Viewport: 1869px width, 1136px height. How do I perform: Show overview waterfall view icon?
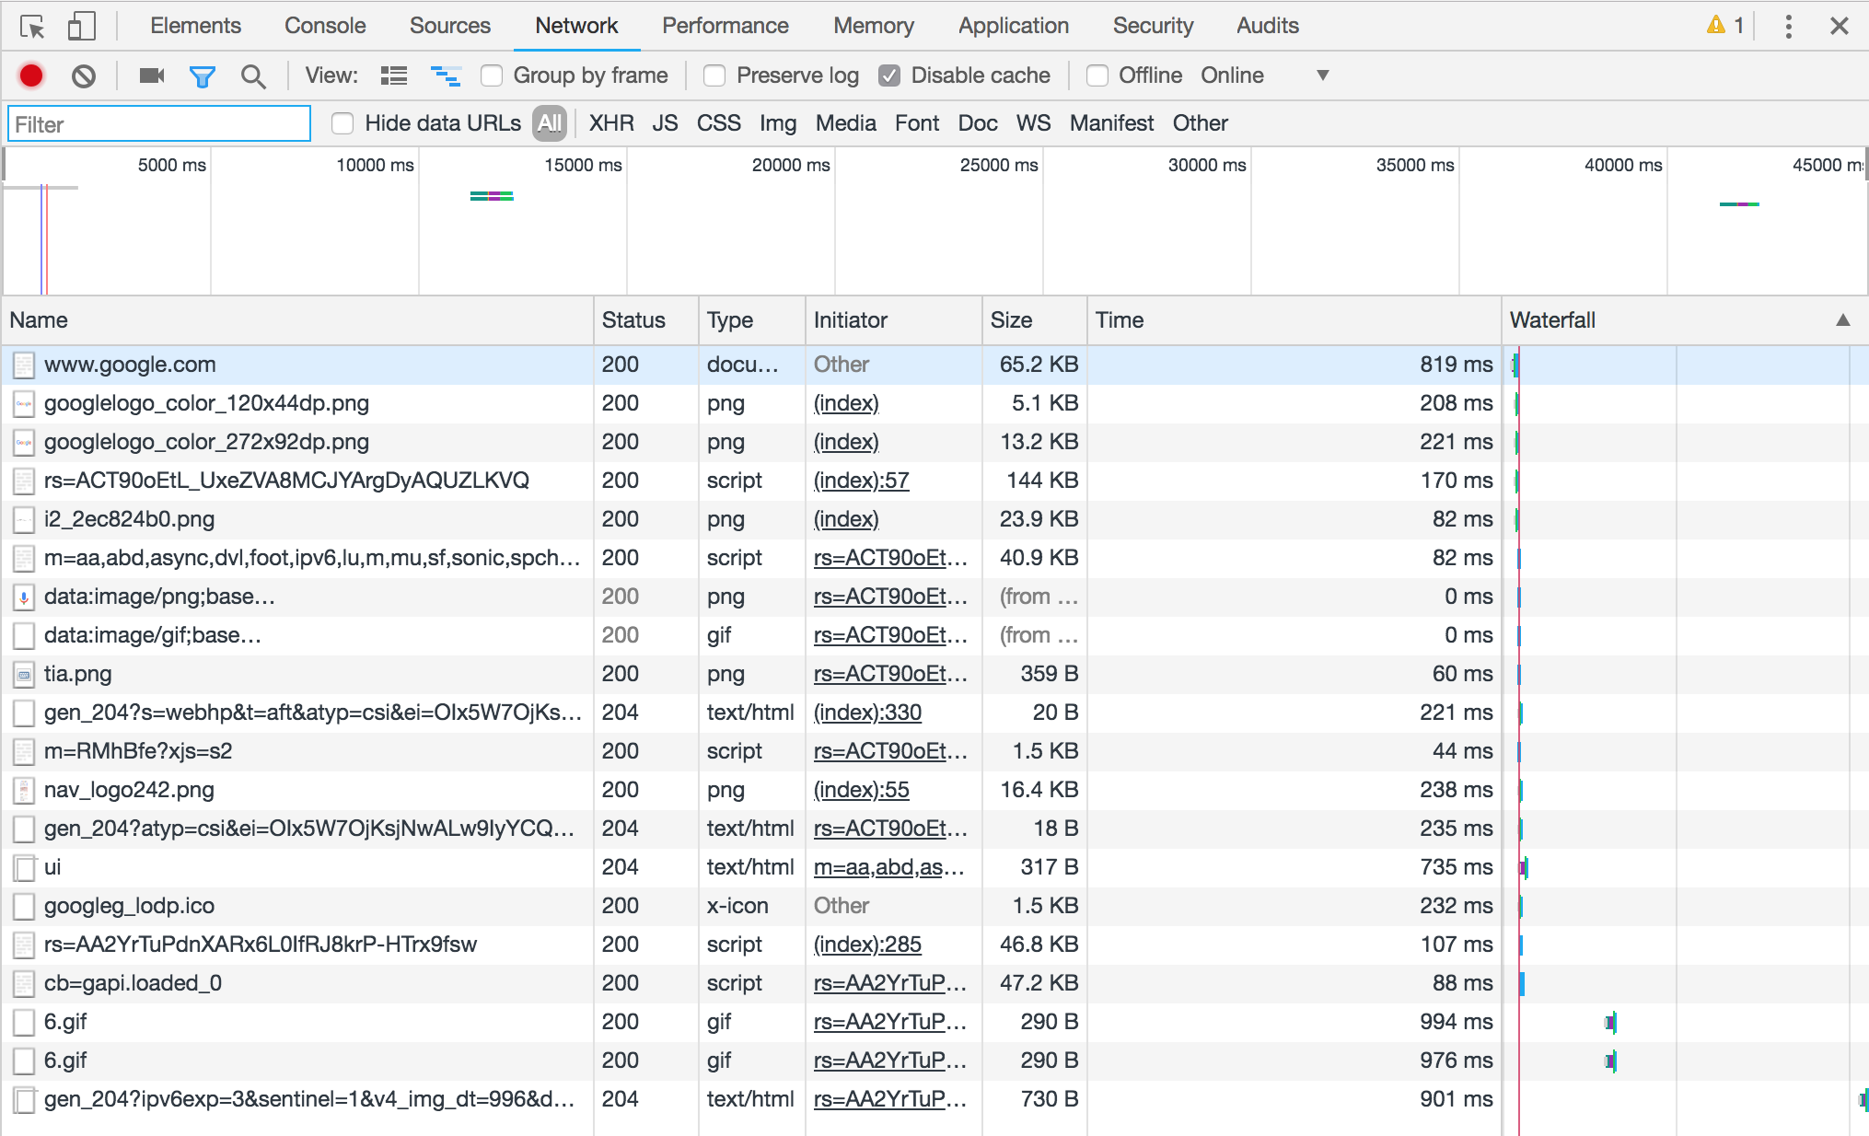446,75
